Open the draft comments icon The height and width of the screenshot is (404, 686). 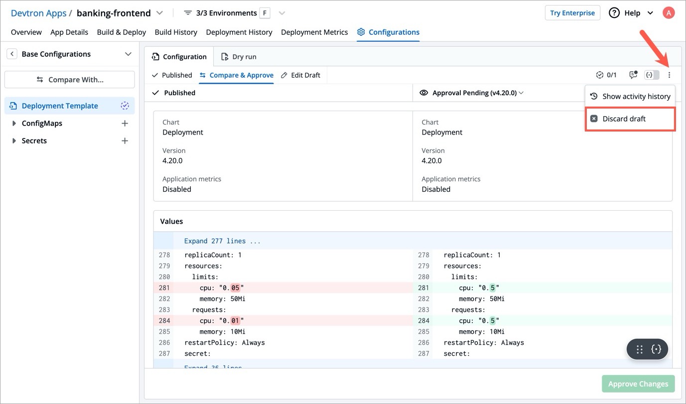[633, 75]
